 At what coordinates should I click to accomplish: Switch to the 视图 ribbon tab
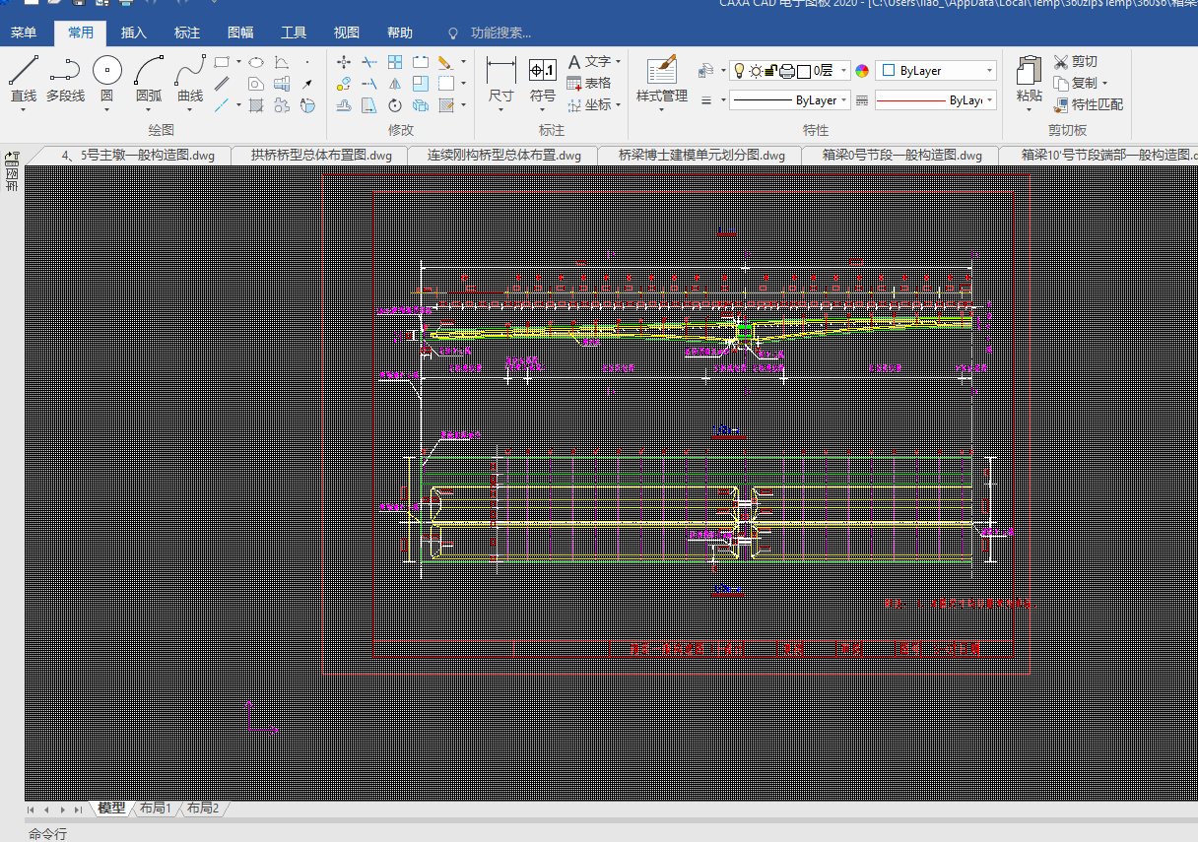click(x=347, y=33)
